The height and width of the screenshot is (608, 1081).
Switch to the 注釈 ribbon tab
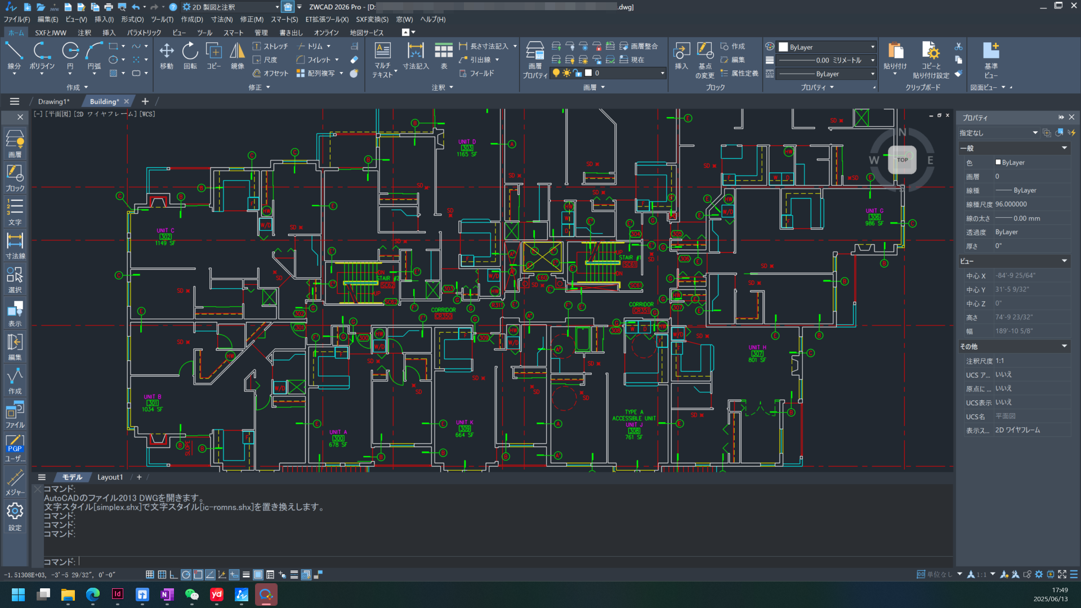pyautogui.click(x=84, y=33)
